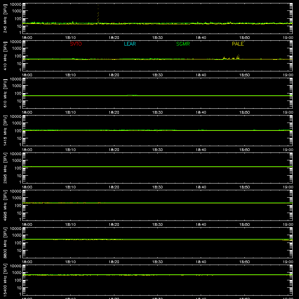Viewport: 299px width, 299px height.
Task: Select the 8800 MHz [SFU] axis title
Action: point(5,243)
